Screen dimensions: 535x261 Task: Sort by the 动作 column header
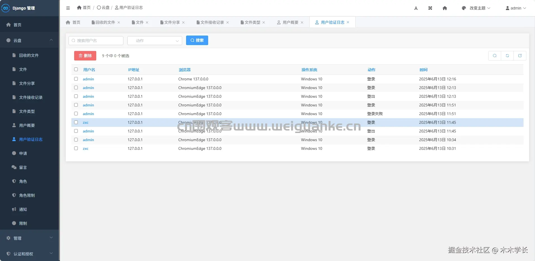(x=372, y=70)
